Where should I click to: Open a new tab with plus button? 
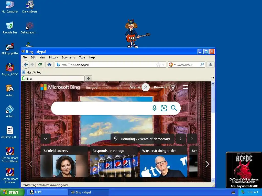point(89,78)
